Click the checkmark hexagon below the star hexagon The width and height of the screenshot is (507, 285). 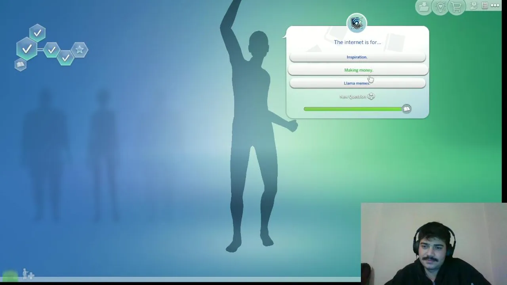coord(65,58)
